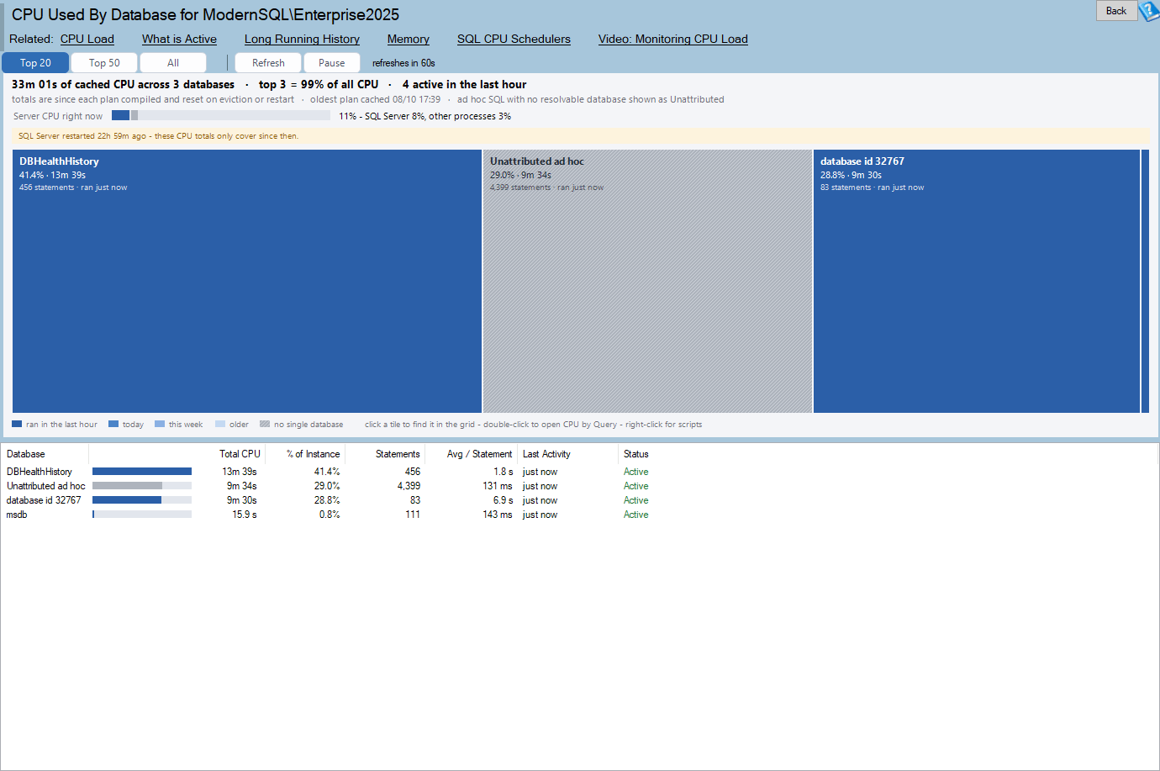Open the What is Active link
The width and height of the screenshot is (1160, 771).
point(179,39)
